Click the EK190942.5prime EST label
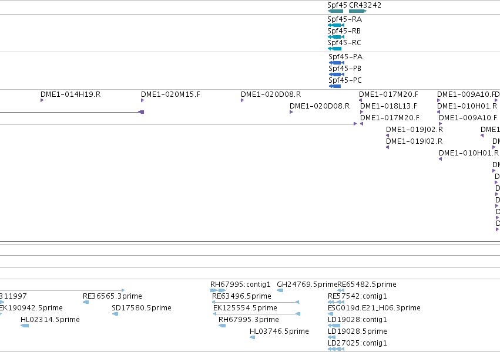 coord(31,308)
